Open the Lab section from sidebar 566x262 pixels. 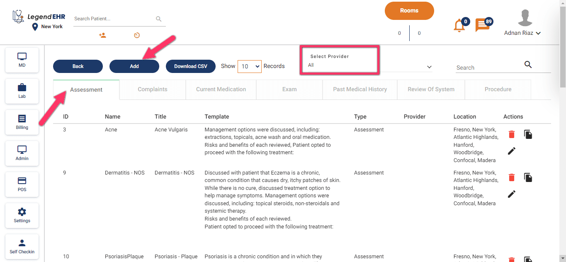click(x=22, y=91)
